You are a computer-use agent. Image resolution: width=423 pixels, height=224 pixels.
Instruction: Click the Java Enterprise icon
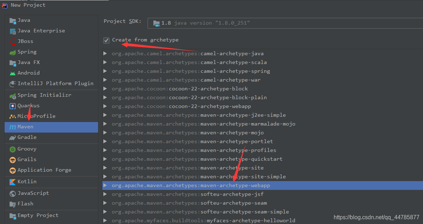pyautogui.click(x=13, y=31)
